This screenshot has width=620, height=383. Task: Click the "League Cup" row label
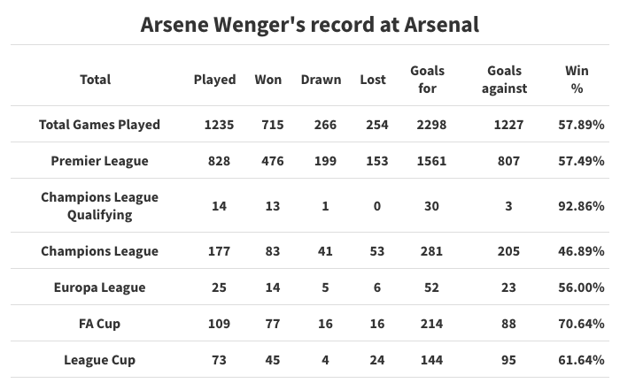coord(99,360)
